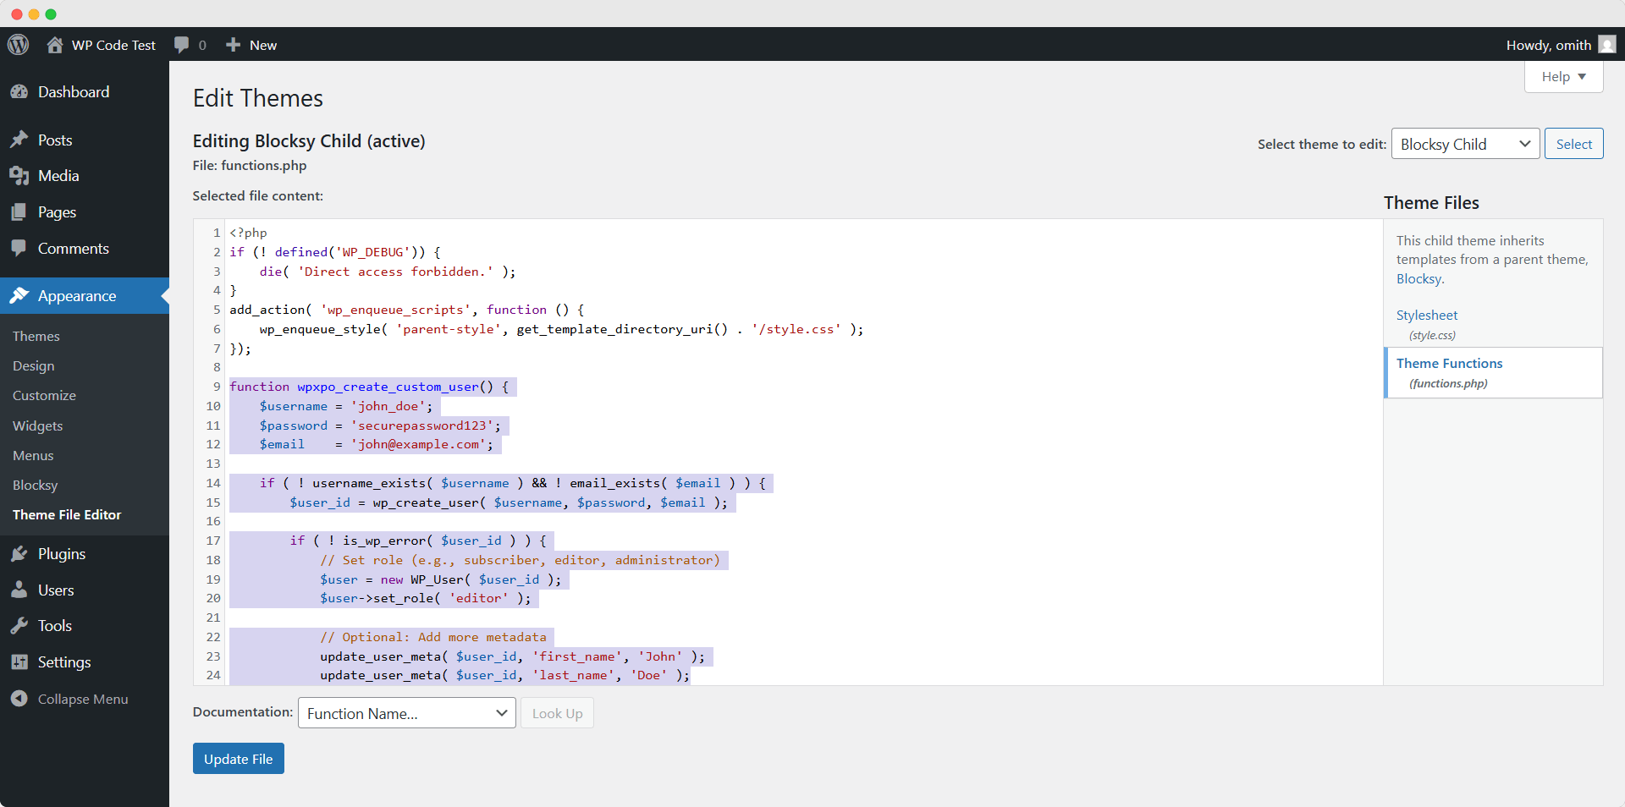
Task: Click the Media icon in sidebar
Action: [19, 176]
